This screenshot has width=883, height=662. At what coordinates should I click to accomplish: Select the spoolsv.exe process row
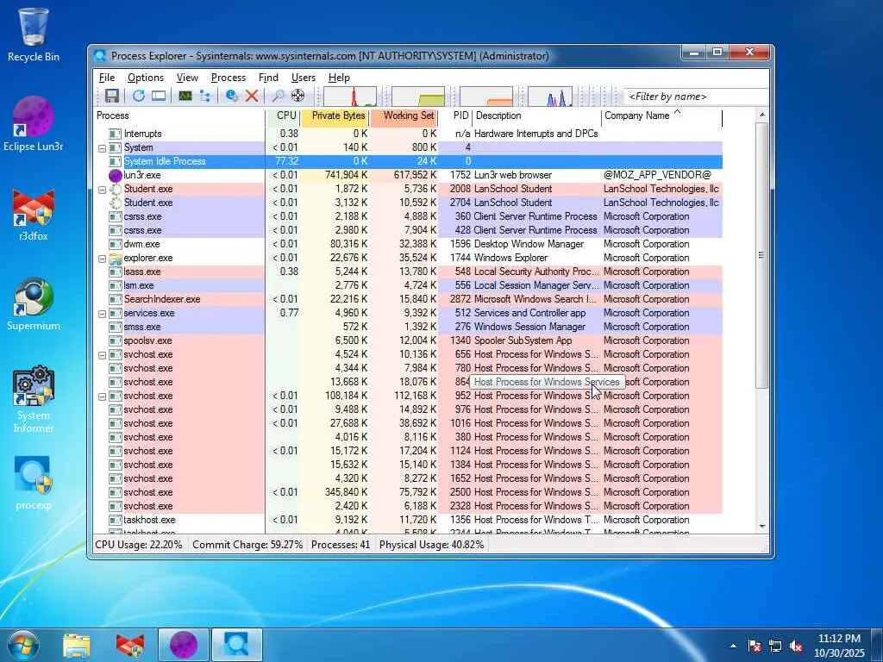pyautogui.click(x=408, y=340)
